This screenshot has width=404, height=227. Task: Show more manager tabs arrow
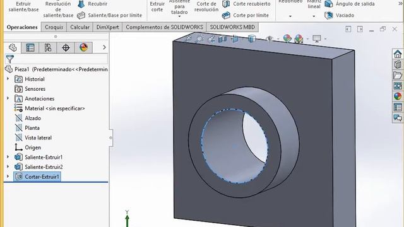click(x=104, y=47)
